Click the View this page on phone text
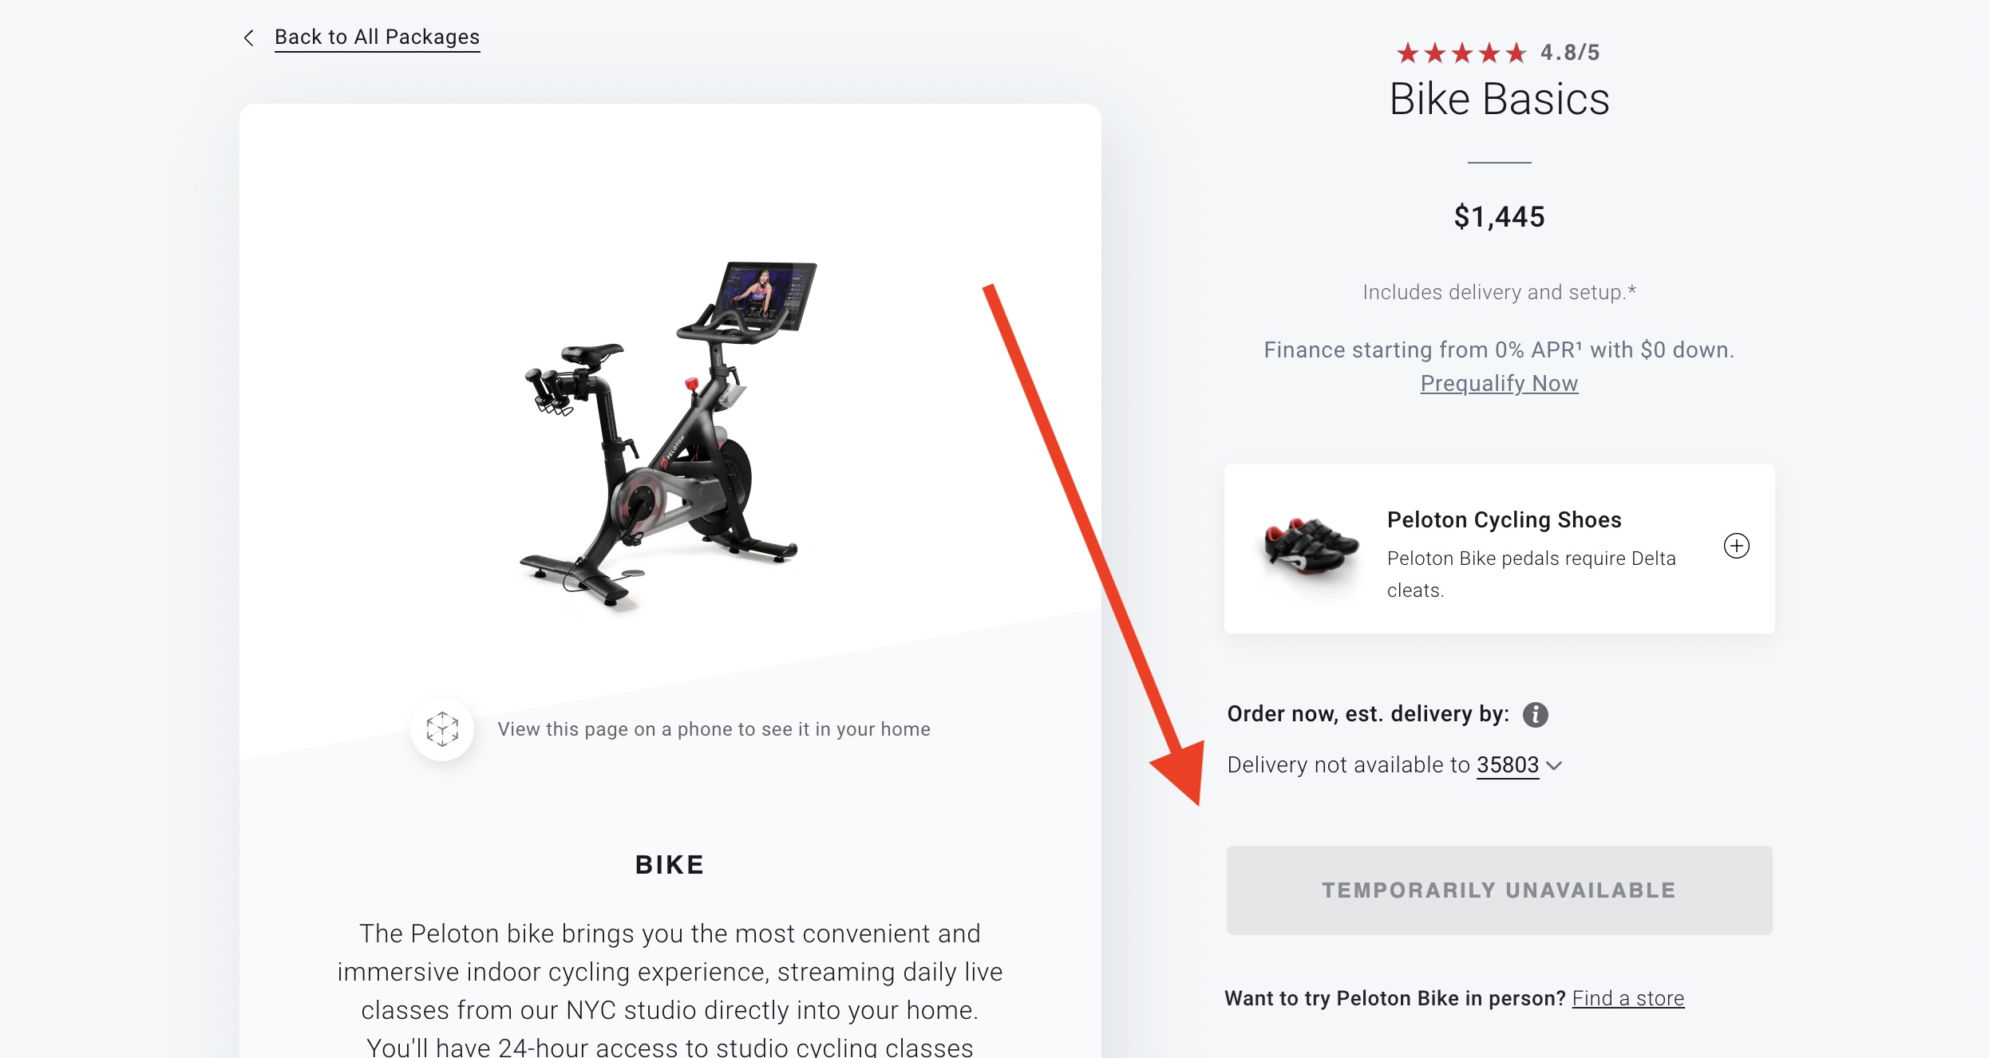This screenshot has width=1989, height=1058. 714,729
